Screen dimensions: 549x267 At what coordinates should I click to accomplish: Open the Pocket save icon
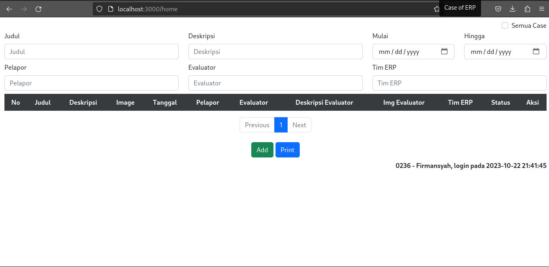499,9
